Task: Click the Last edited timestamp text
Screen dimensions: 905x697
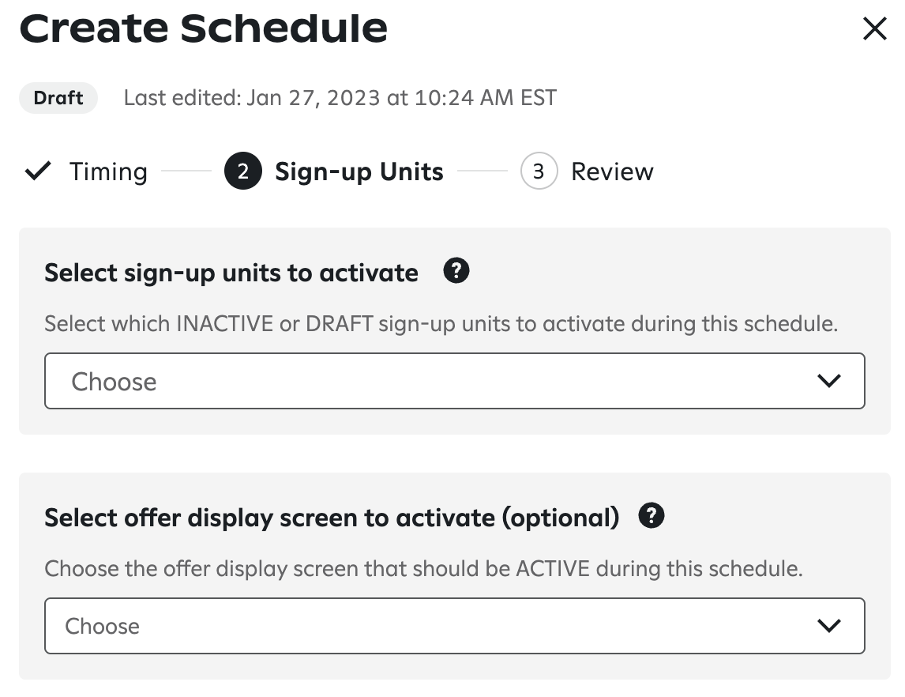Action: 340,98
